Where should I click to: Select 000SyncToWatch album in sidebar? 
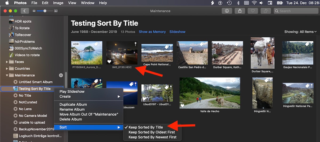tap(28, 48)
